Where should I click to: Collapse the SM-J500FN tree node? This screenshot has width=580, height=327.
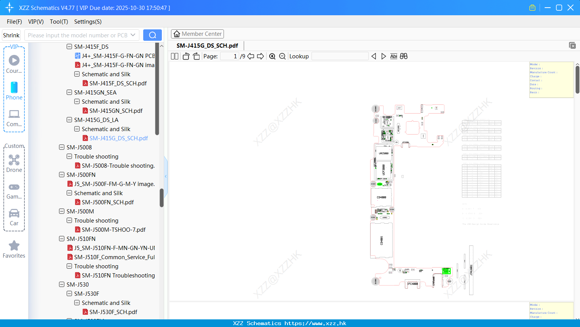pyautogui.click(x=62, y=175)
